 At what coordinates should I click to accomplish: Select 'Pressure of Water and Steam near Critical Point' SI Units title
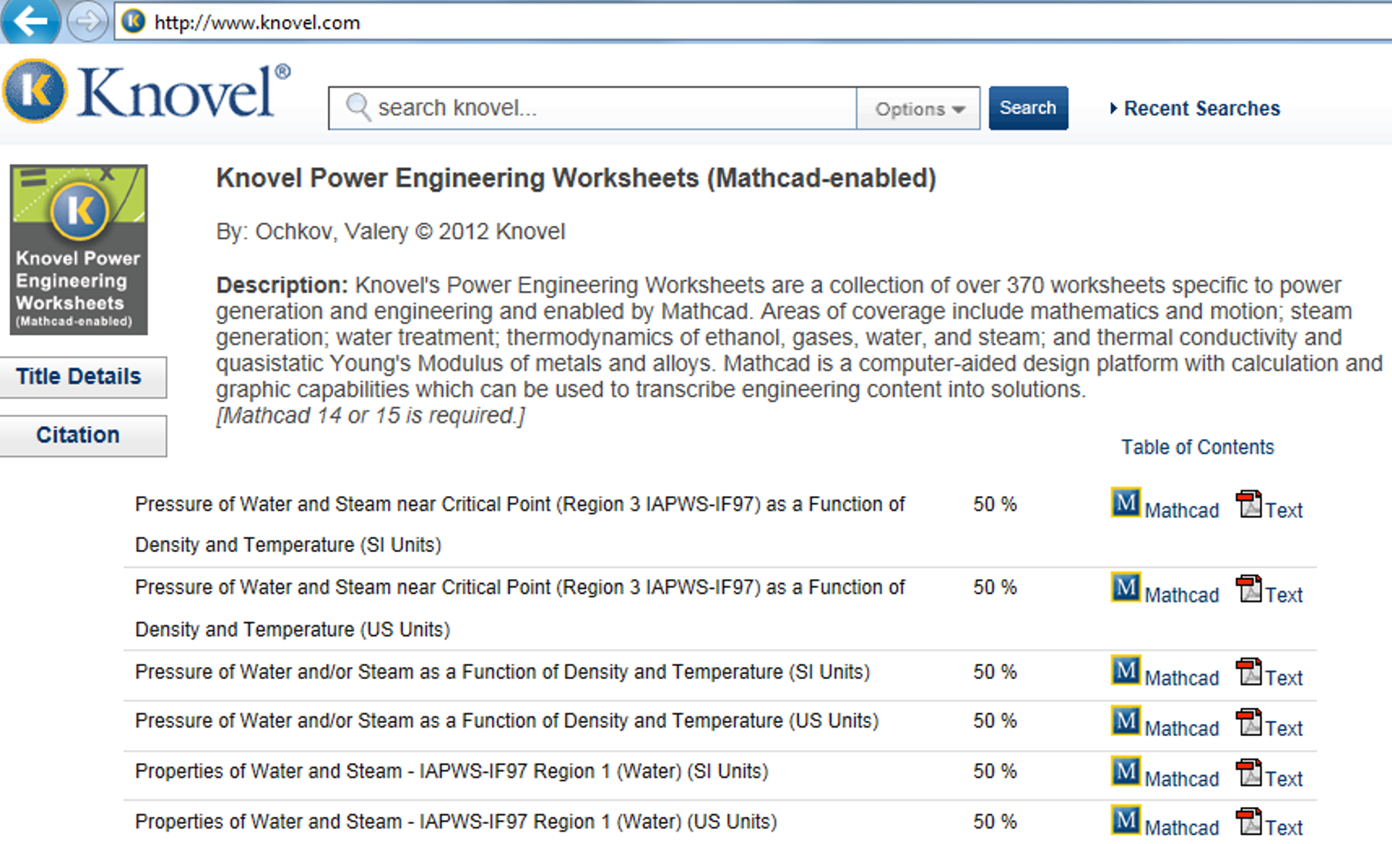pyautogui.click(x=520, y=524)
